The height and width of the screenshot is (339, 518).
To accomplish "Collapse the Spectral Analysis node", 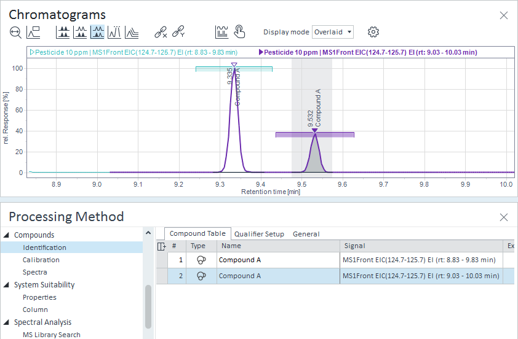I will 6,322.
